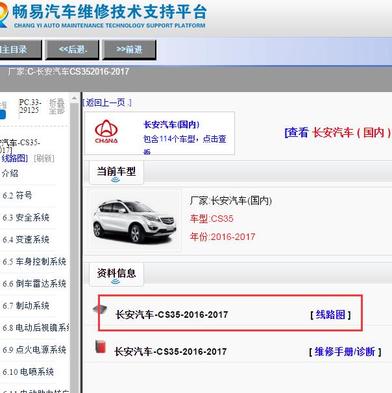Click the white CS35 car thumbnail

pos(135,220)
